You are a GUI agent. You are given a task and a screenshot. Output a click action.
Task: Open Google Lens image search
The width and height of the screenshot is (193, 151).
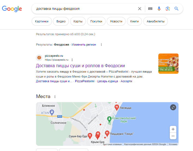pyautogui.click(x=168, y=9)
